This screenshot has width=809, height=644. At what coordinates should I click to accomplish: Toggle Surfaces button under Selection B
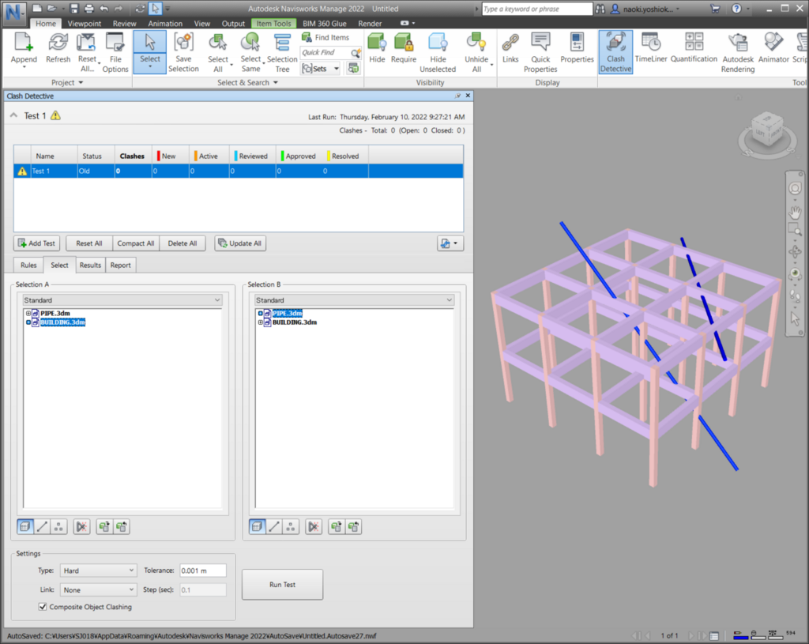click(258, 527)
